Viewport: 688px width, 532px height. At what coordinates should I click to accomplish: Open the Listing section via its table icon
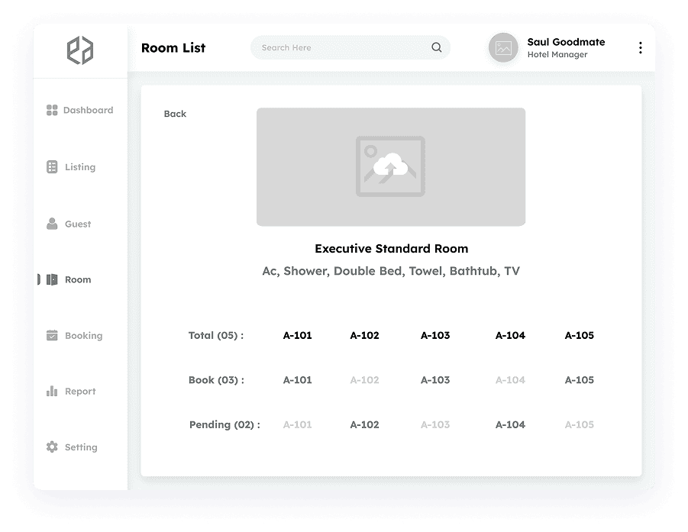(x=51, y=166)
